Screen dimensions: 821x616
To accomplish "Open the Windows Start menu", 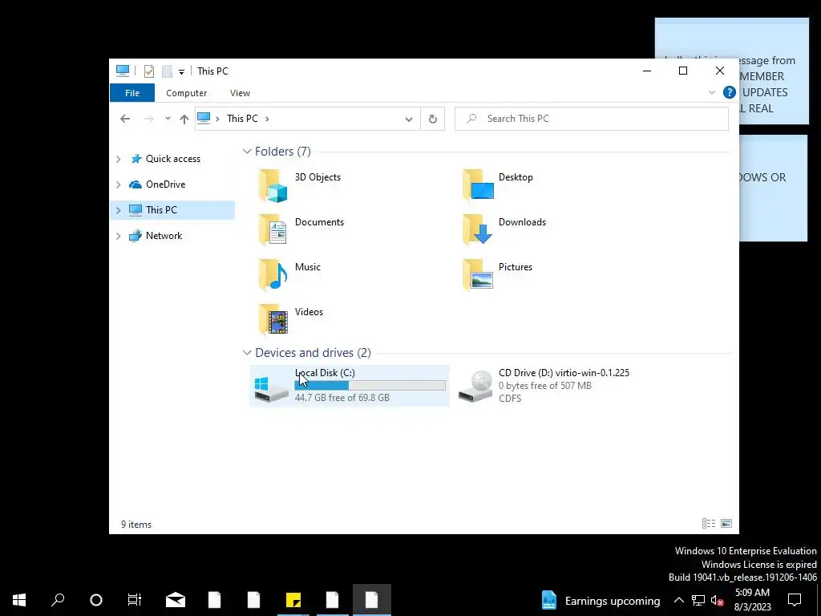I will [19, 600].
